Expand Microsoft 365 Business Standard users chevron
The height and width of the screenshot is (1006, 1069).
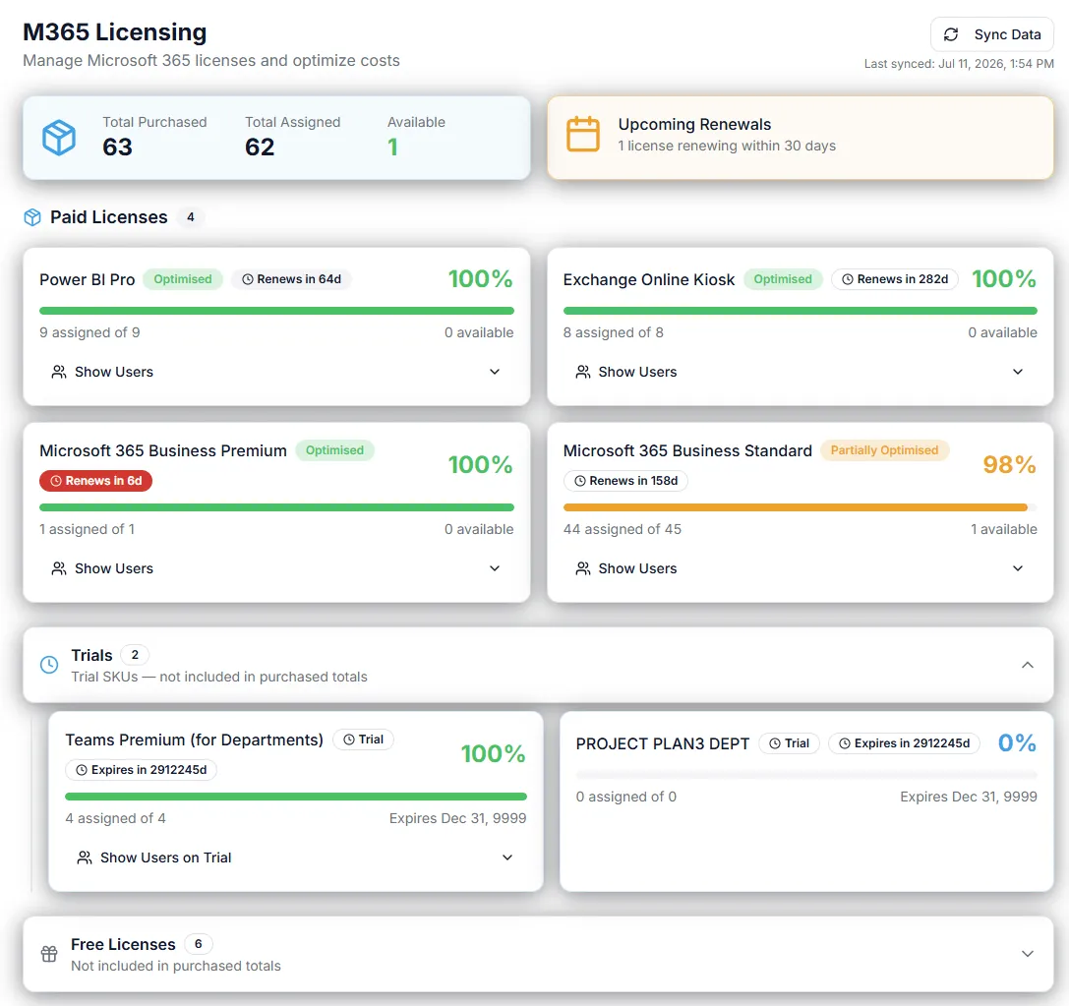point(1018,568)
